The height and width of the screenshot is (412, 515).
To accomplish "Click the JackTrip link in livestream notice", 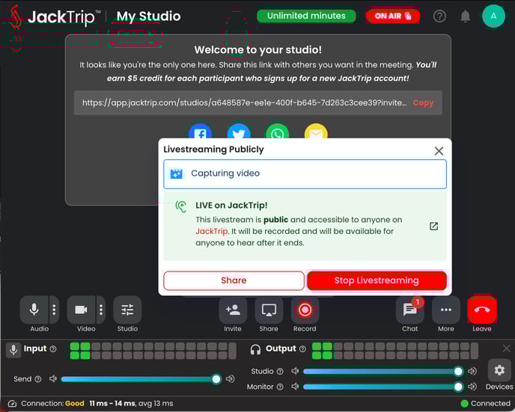I will [x=212, y=231].
